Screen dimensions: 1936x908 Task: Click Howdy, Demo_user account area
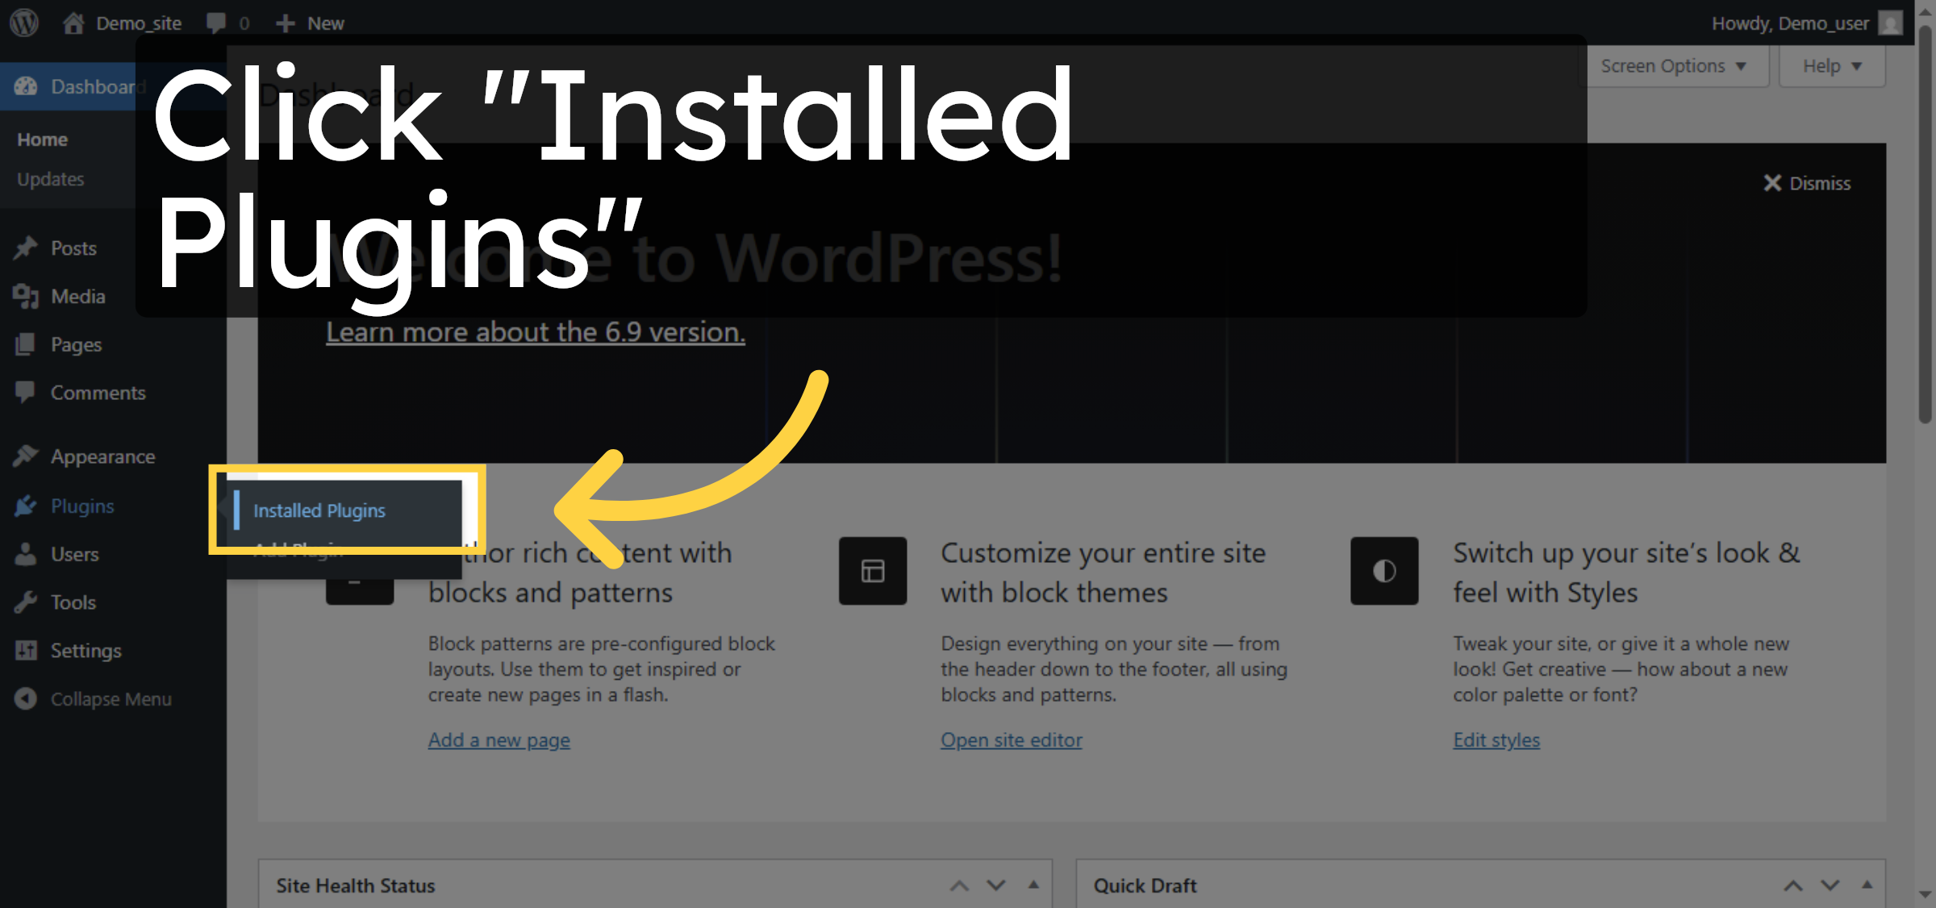pos(1790,23)
